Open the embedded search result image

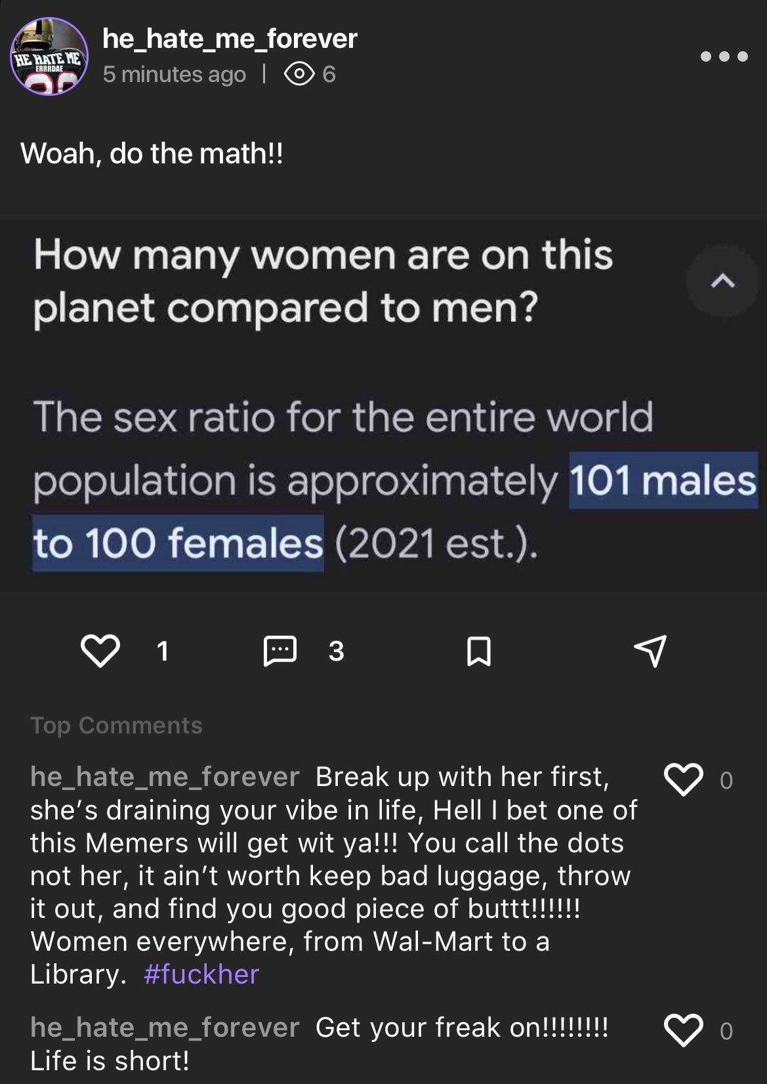(x=383, y=406)
